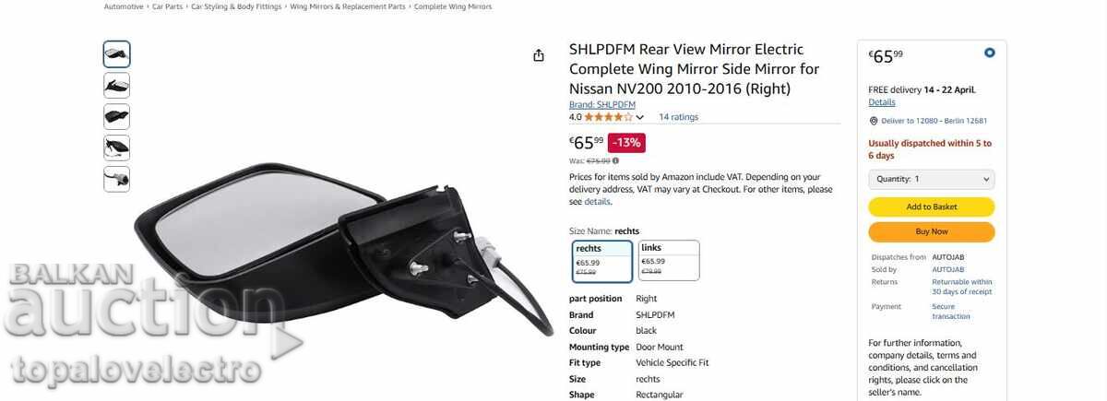Open the 'Brand: SHLPDFM' link
The image size is (1107, 401).
click(x=602, y=105)
